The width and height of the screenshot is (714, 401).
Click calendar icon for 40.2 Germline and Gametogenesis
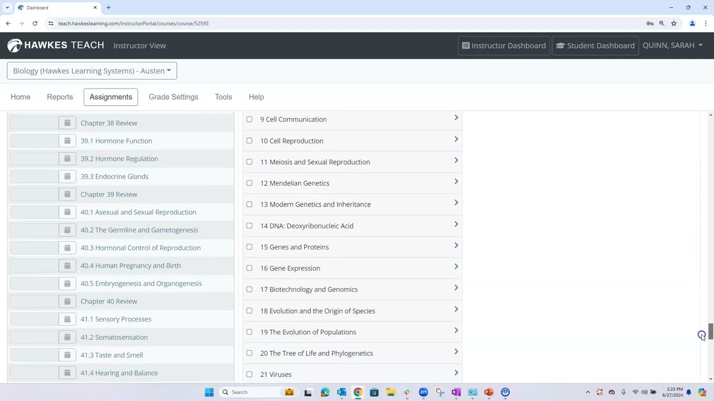(x=67, y=230)
